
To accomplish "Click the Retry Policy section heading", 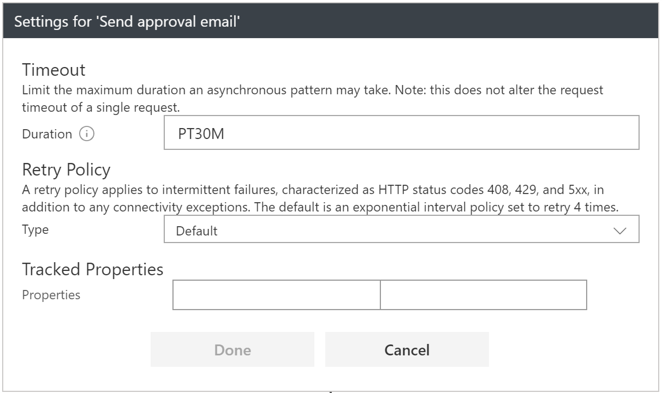I will pyautogui.click(x=65, y=170).
